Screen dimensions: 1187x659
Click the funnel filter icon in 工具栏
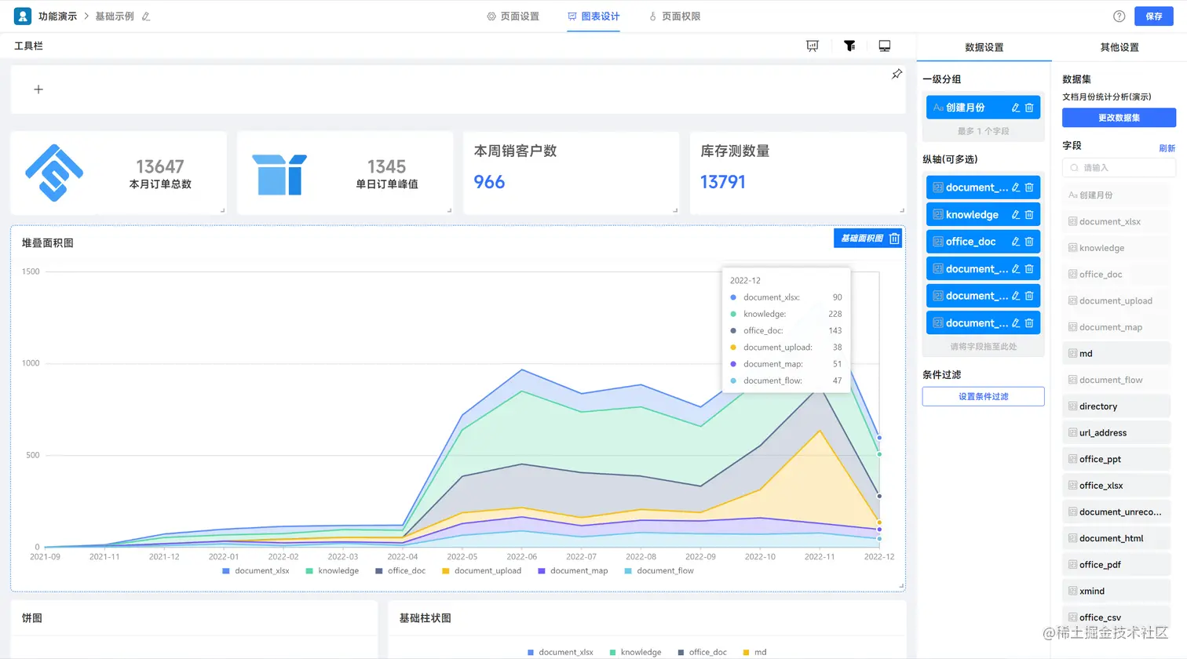pos(849,46)
